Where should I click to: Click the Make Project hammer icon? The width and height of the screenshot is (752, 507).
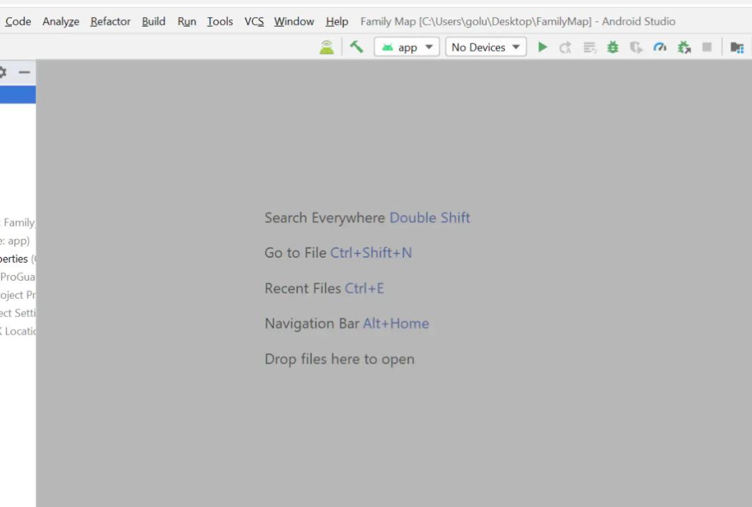click(x=357, y=47)
